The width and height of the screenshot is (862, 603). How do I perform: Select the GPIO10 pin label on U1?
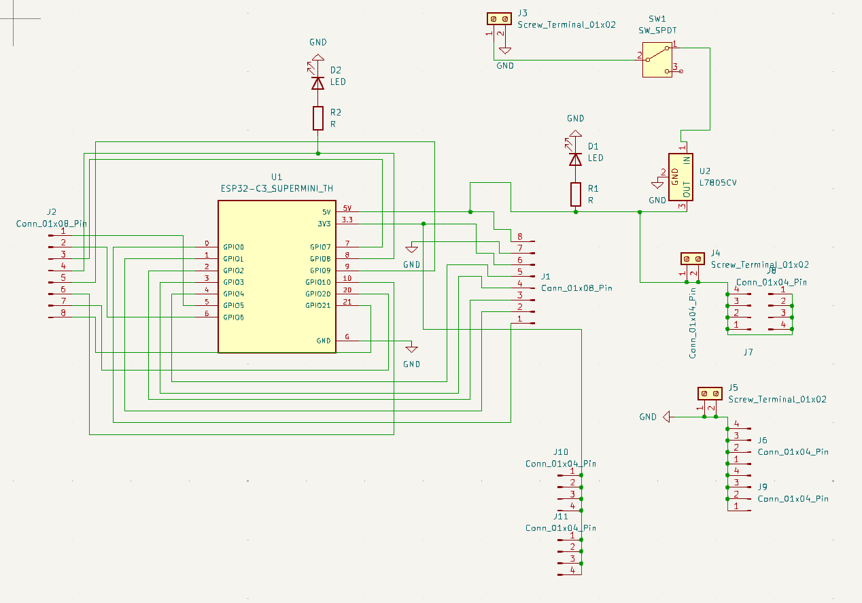(x=317, y=282)
